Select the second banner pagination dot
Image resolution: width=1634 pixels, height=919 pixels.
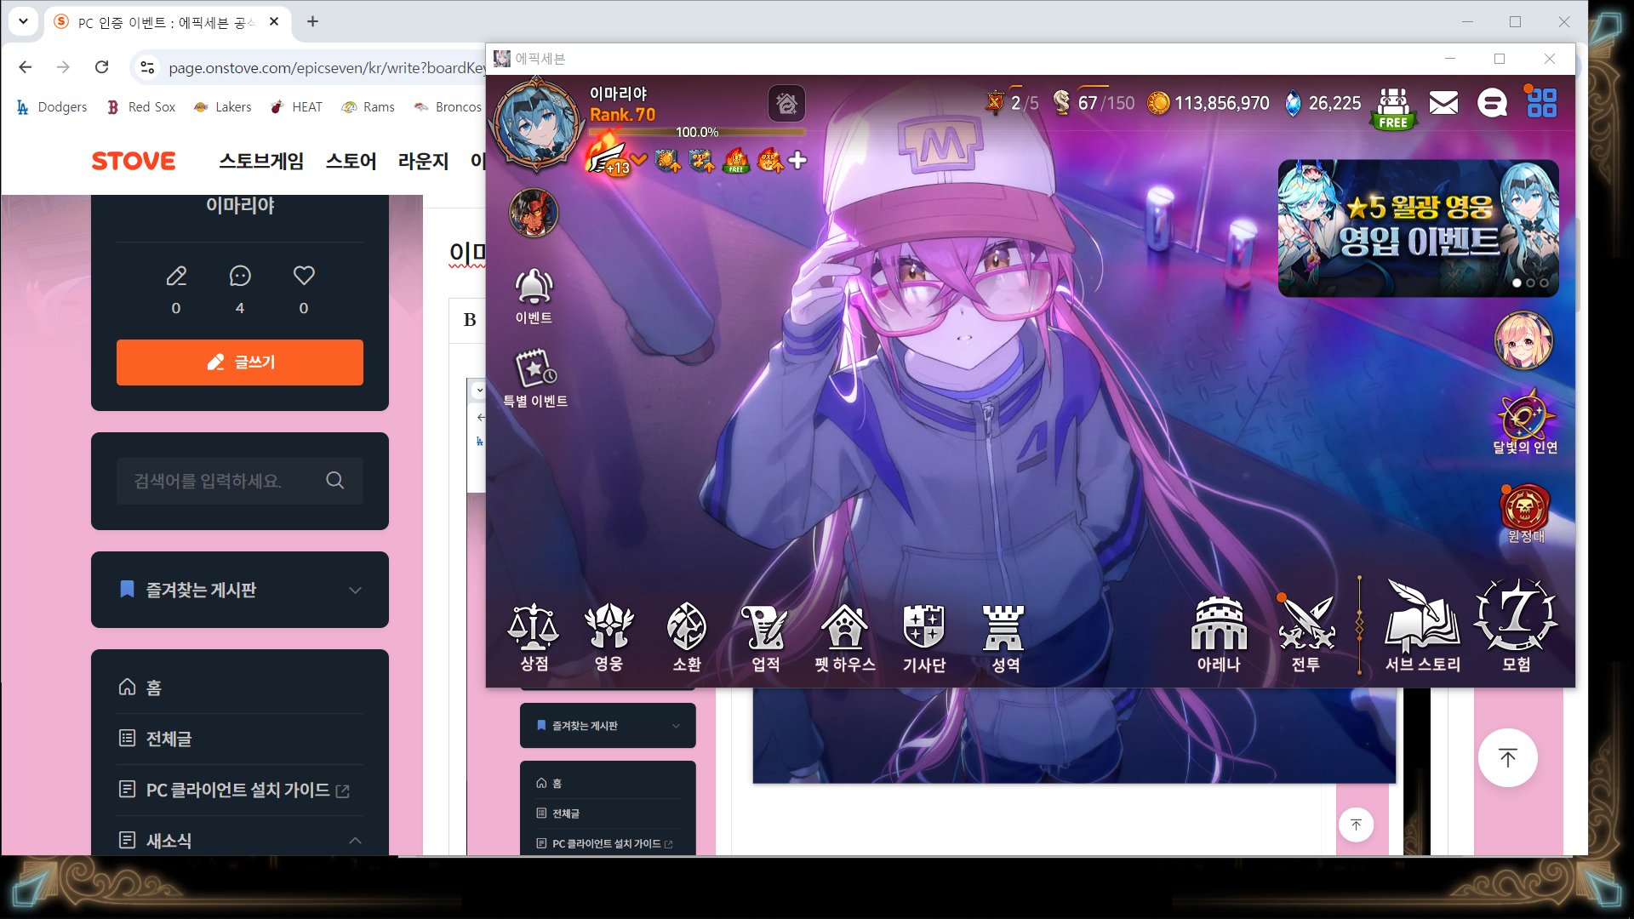tap(1530, 283)
